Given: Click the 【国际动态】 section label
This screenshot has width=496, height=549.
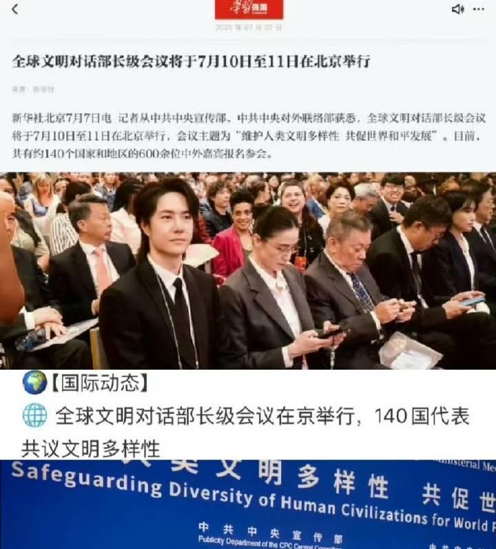Looking at the screenshot, I should [99, 382].
